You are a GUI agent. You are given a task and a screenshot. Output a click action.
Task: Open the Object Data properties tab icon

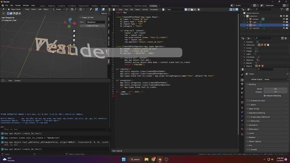point(242,125)
